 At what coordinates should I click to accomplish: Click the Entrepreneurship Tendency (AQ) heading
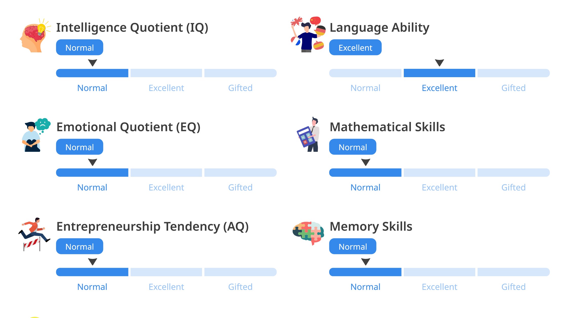pyautogui.click(x=152, y=226)
